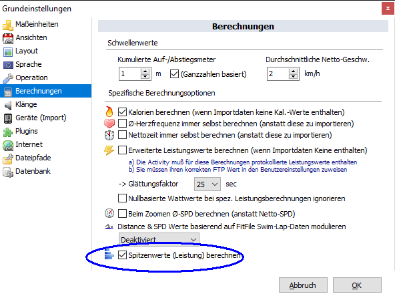Open Operation via the wrench icon
The width and height of the screenshot is (395, 298).
point(8,78)
